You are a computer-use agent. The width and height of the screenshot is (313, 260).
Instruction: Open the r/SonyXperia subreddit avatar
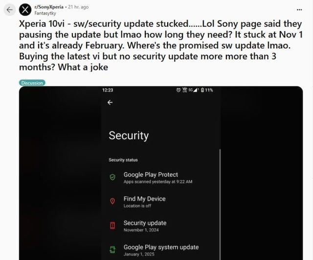coord(25,10)
